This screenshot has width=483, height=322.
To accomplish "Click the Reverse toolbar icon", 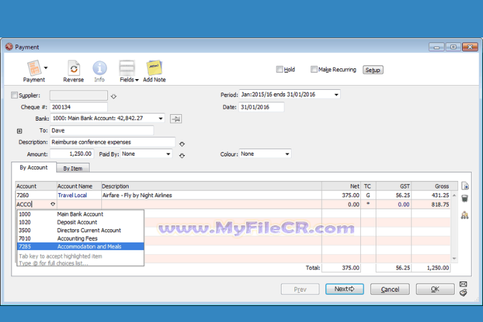I will point(73,71).
